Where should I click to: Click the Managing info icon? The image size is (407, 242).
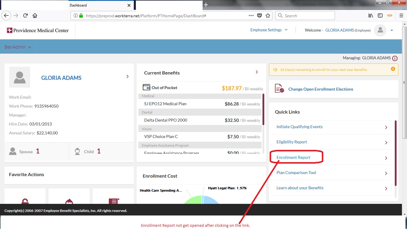coord(395,58)
